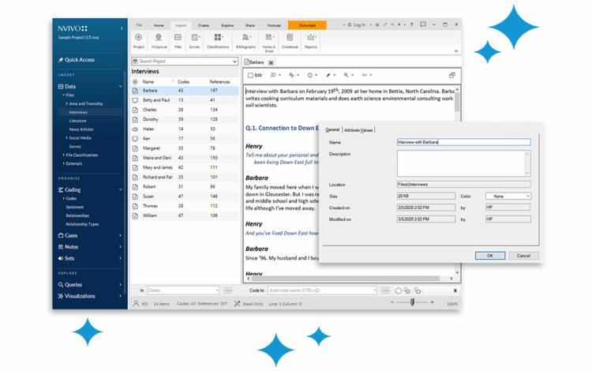Toggle the Edit checkbox
Screen dimensions: 592x371
(x=250, y=75)
